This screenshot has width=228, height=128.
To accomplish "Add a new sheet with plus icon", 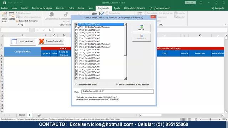I will tap(39, 115).
